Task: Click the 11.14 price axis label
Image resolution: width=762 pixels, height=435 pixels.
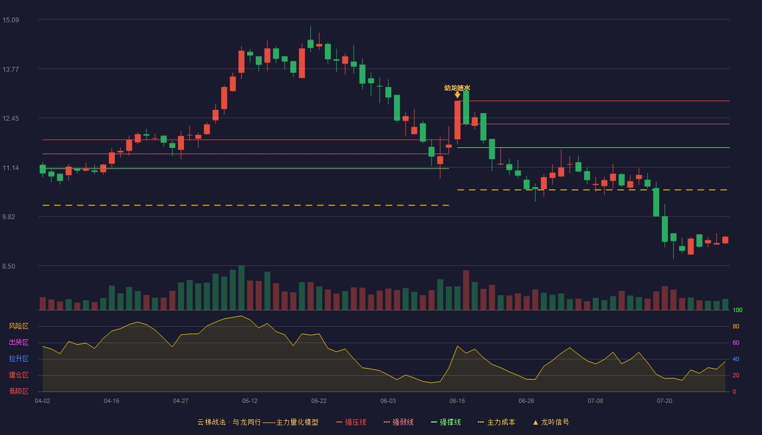Action: coord(10,168)
